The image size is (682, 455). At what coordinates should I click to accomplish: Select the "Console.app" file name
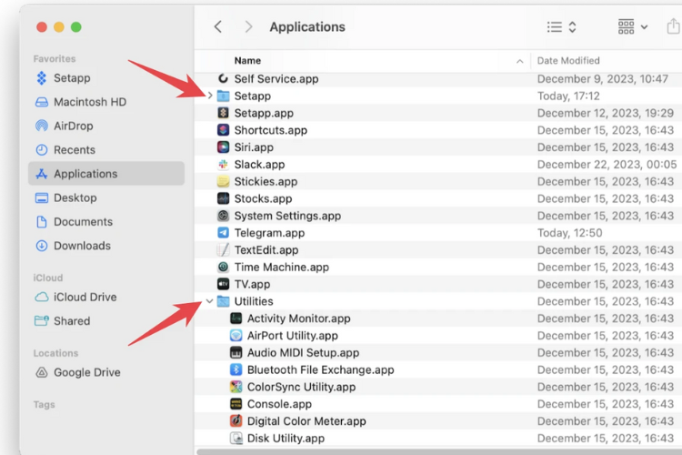[x=279, y=404]
